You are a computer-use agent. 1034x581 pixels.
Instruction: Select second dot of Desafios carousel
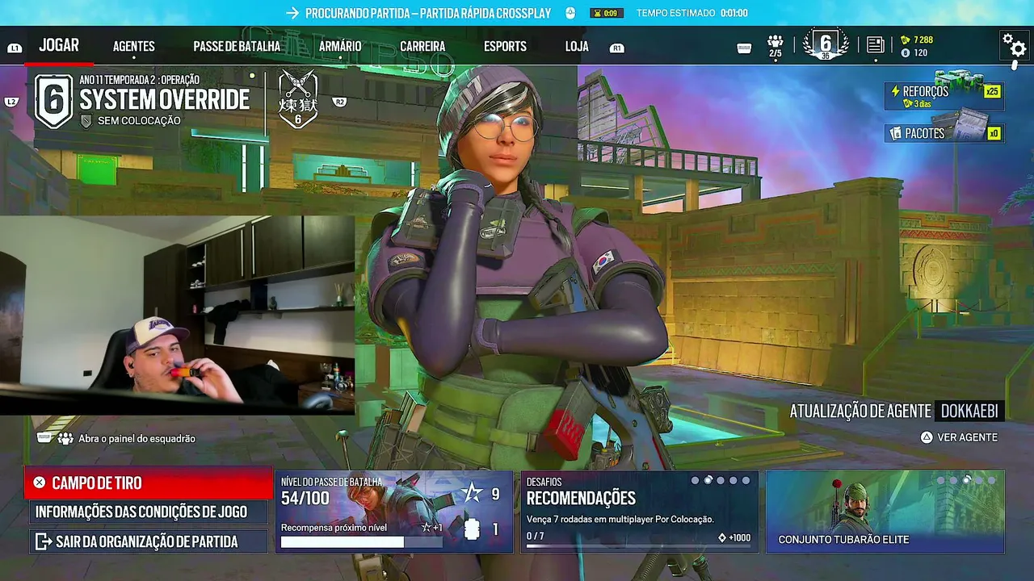(708, 480)
